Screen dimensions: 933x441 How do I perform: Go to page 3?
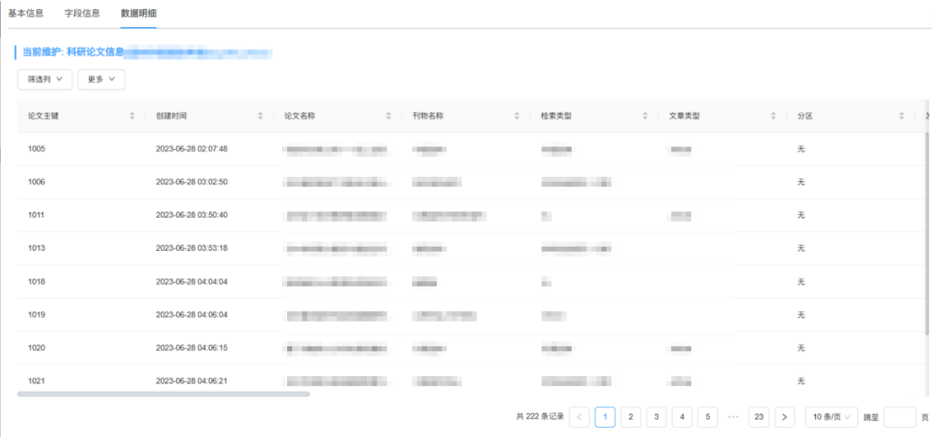click(x=656, y=417)
